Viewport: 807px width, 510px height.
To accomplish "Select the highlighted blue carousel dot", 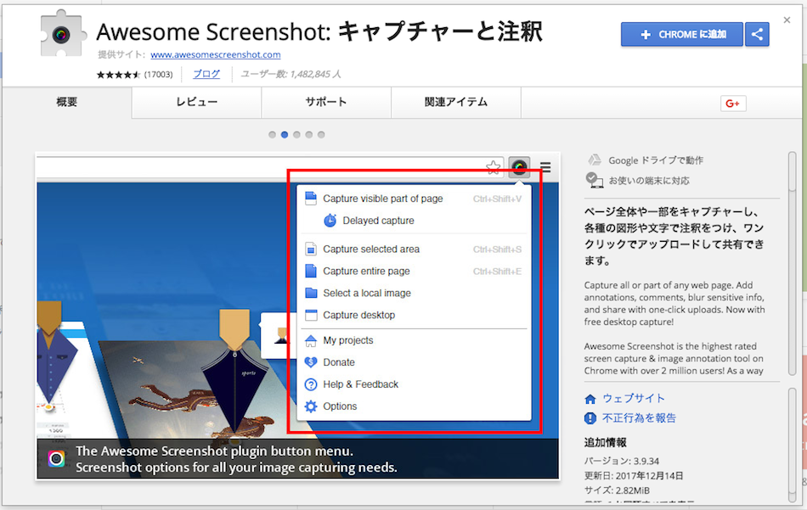I will tap(285, 135).
